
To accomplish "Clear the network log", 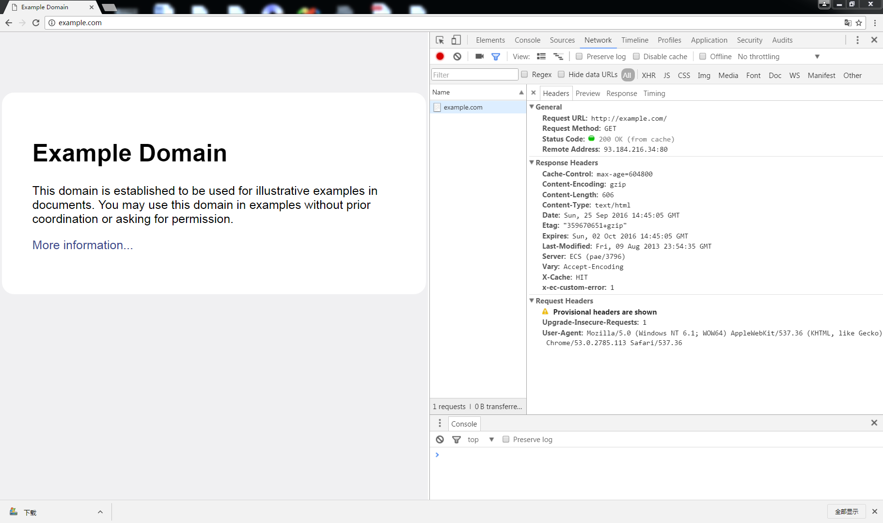I will click(x=457, y=56).
